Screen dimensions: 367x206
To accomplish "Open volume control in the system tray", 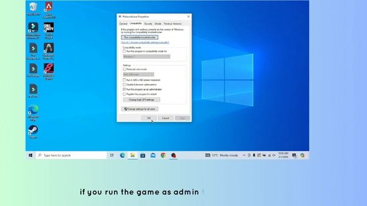I will (274, 155).
